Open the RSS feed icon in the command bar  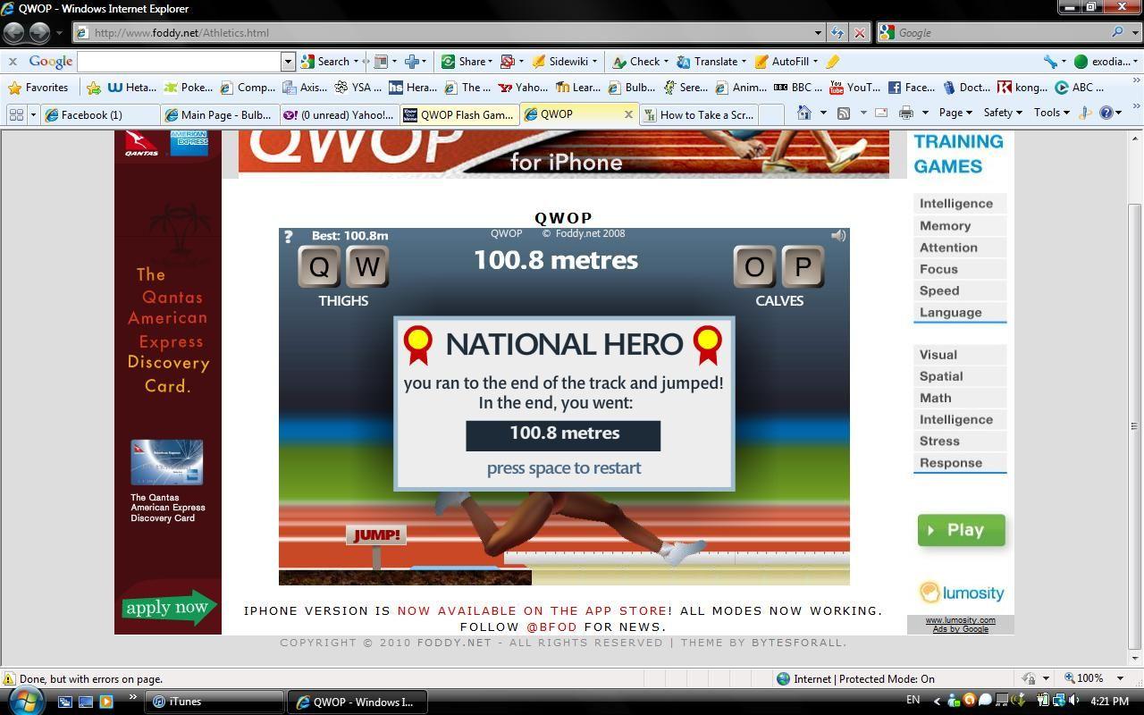pyautogui.click(x=843, y=114)
